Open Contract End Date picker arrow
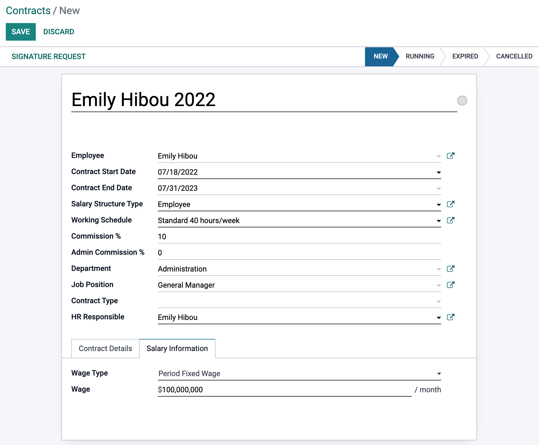Image resolution: width=539 pixels, height=445 pixels. [439, 189]
